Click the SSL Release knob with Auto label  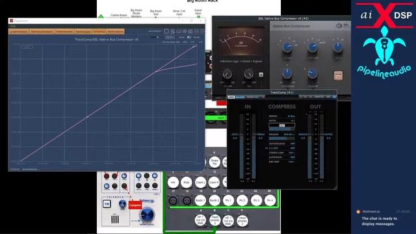point(313,47)
